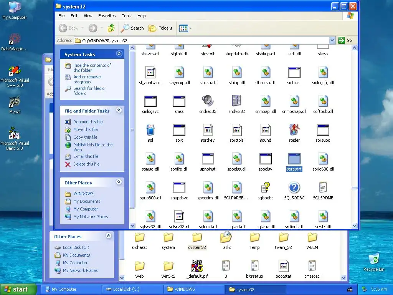
Task: Select the sndrec32 sound recorder icon
Action: click(208, 101)
